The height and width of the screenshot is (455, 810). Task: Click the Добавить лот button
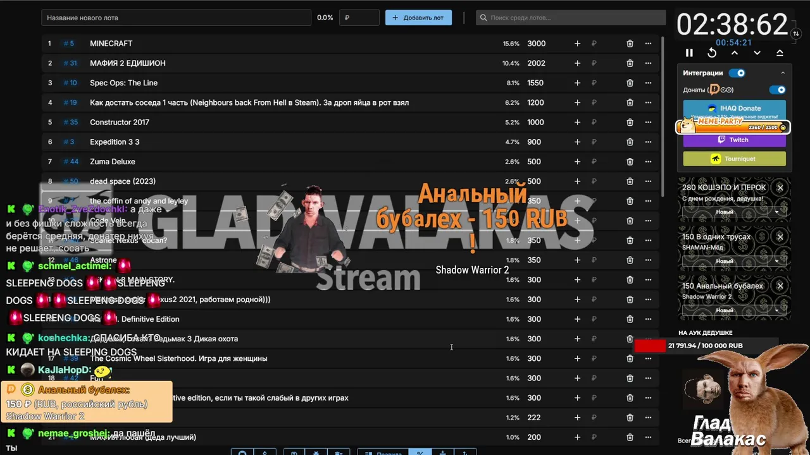click(418, 18)
